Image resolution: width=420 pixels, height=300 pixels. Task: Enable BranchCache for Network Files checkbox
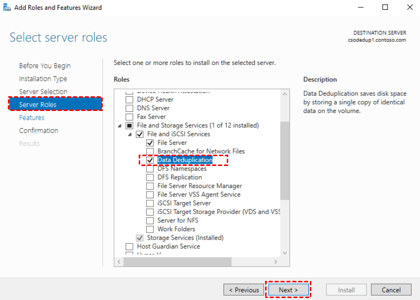(150, 151)
